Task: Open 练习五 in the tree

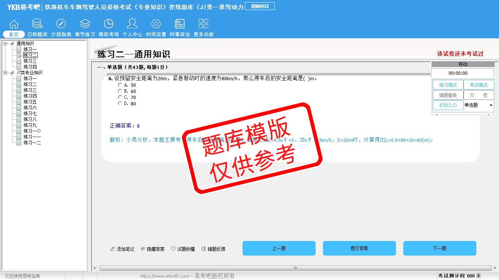Action: click(30, 102)
